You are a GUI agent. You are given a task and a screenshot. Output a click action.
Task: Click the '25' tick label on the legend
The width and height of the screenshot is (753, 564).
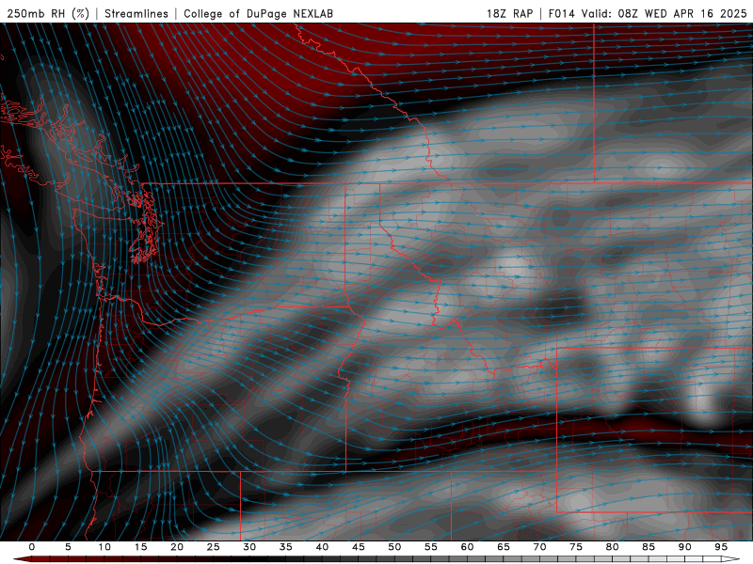[x=214, y=547]
